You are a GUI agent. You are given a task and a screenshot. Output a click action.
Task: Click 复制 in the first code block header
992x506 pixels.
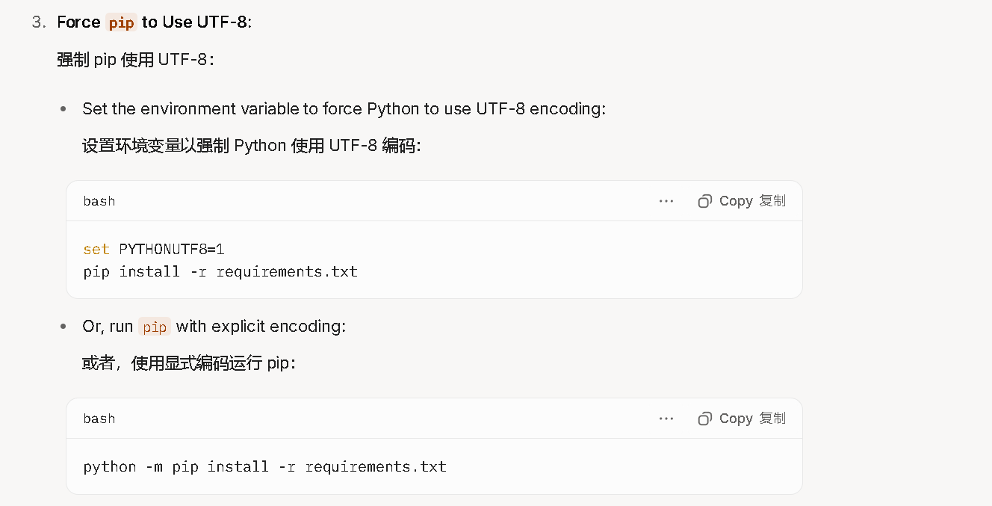coord(772,201)
